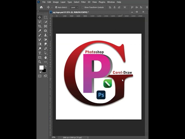Select the Move tool in the toolbox

point(40,17)
